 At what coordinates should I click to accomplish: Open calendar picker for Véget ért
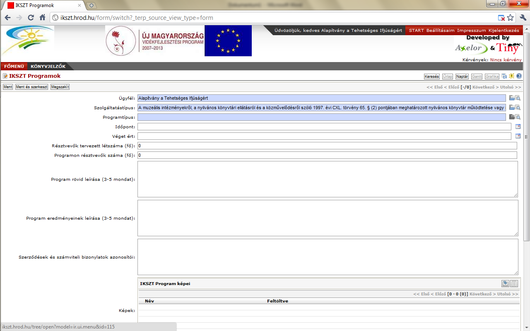pos(518,136)
